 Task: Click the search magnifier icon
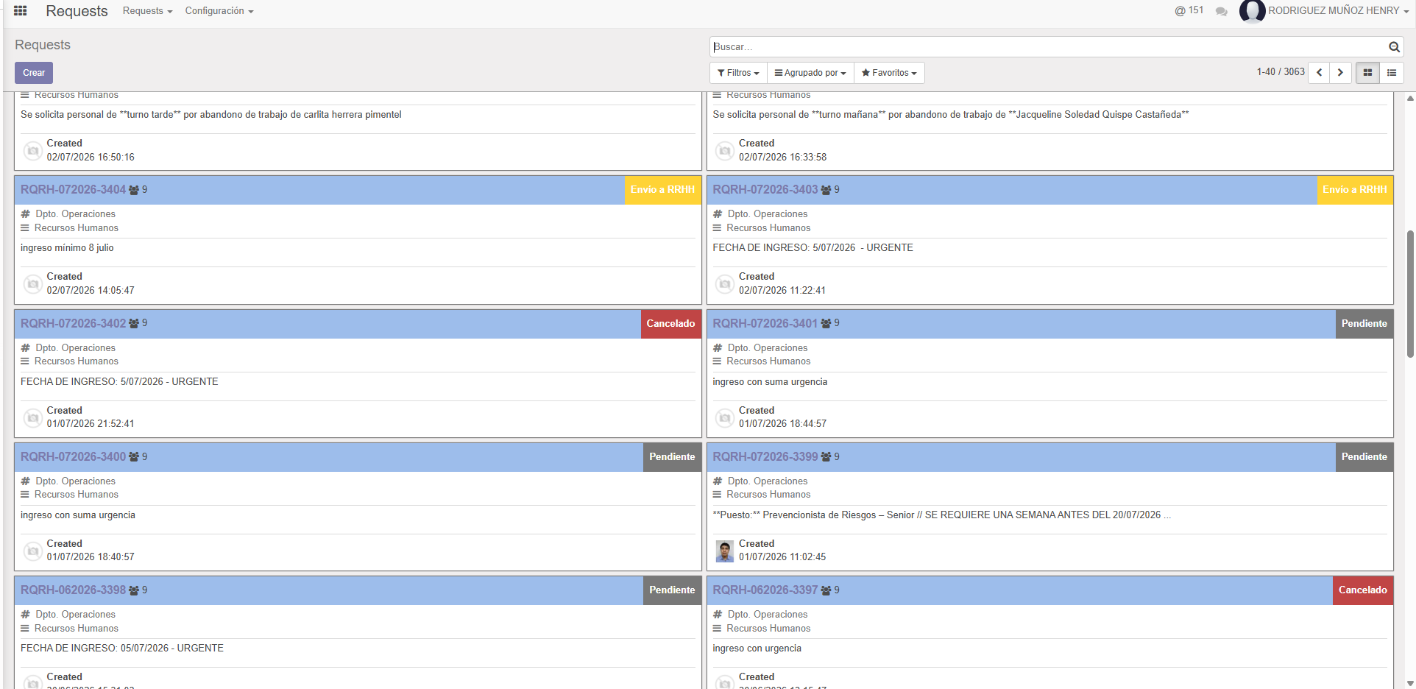[1394, 47]
